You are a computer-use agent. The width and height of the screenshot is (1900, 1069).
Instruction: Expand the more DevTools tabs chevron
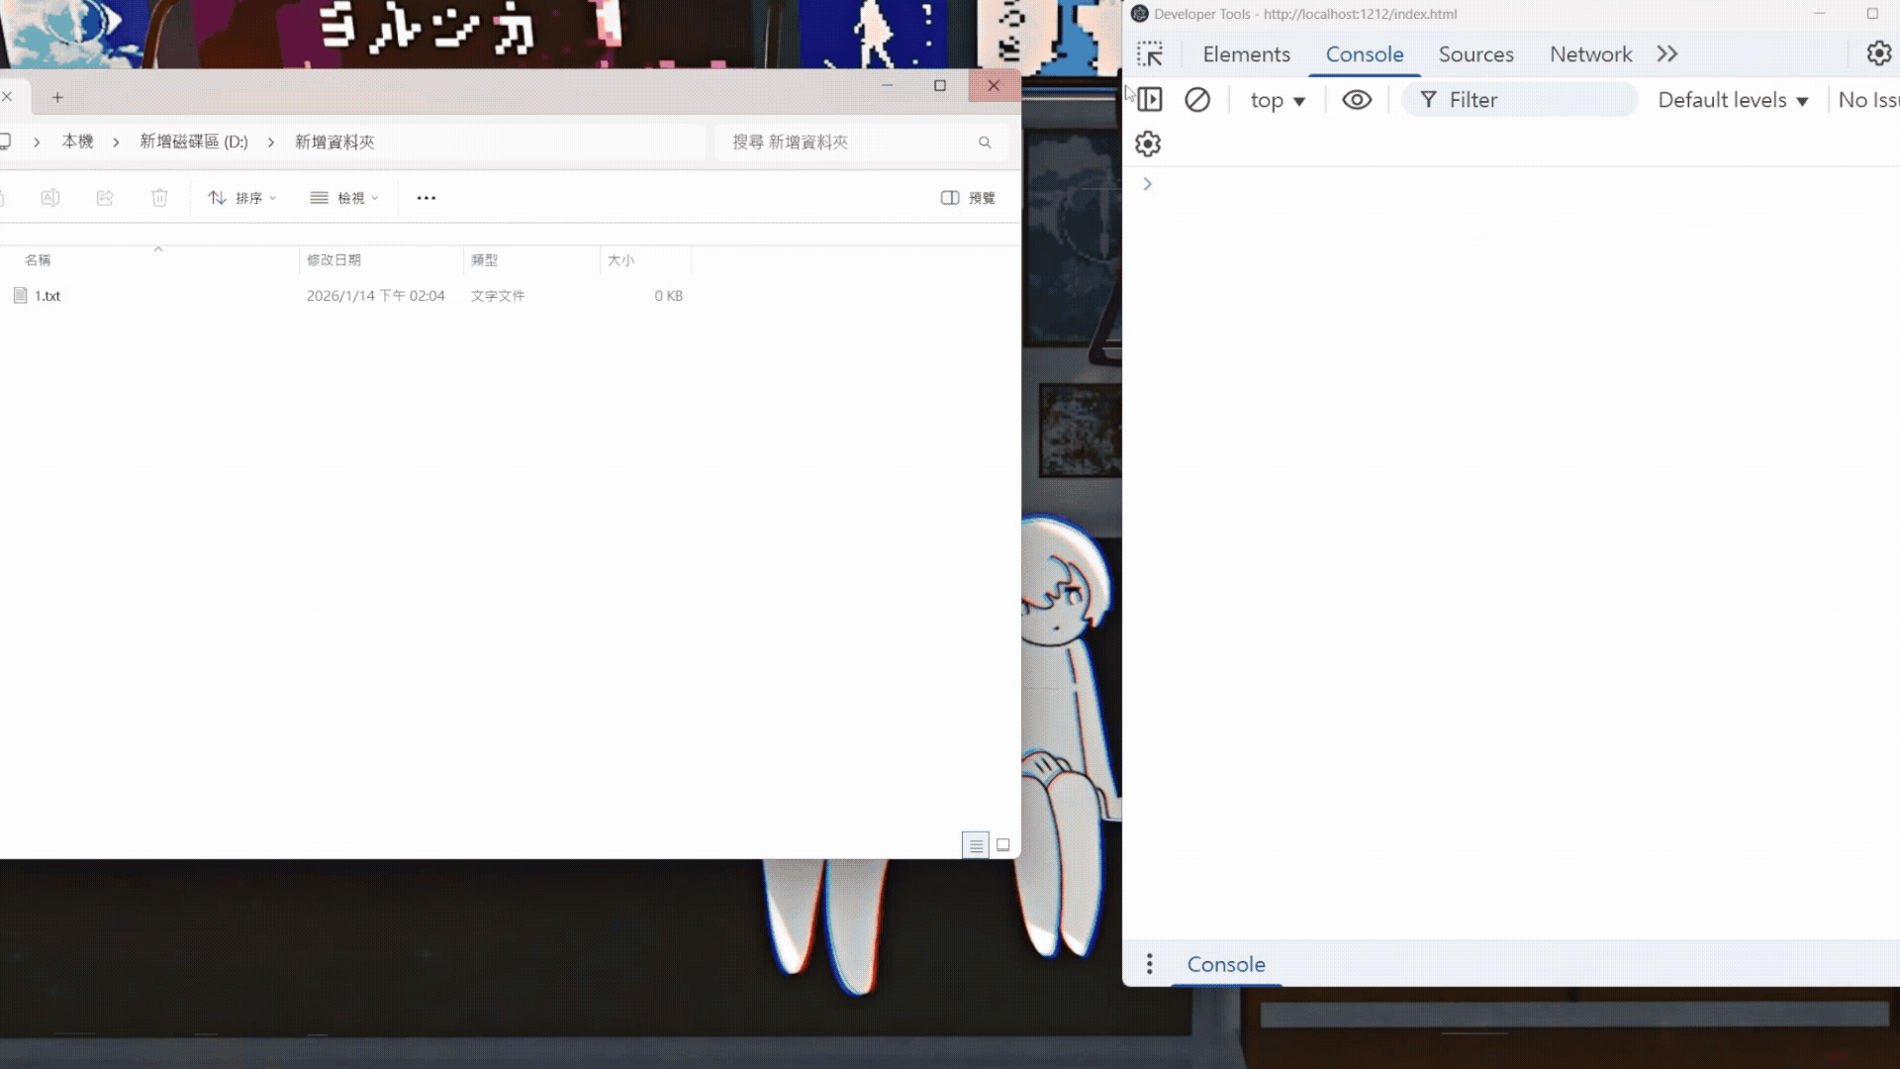pyautogui.click(x=1667, y=54)
